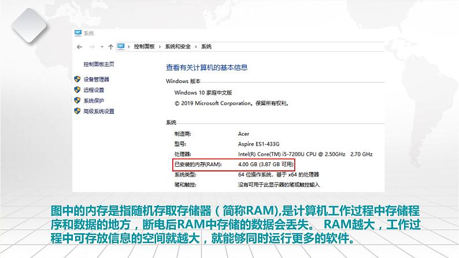Screen dimensions: 459x258
Task: Click the 2019 Microsoft Corporation copyright text
Action: pyautogui.click(x=232, y=103)
